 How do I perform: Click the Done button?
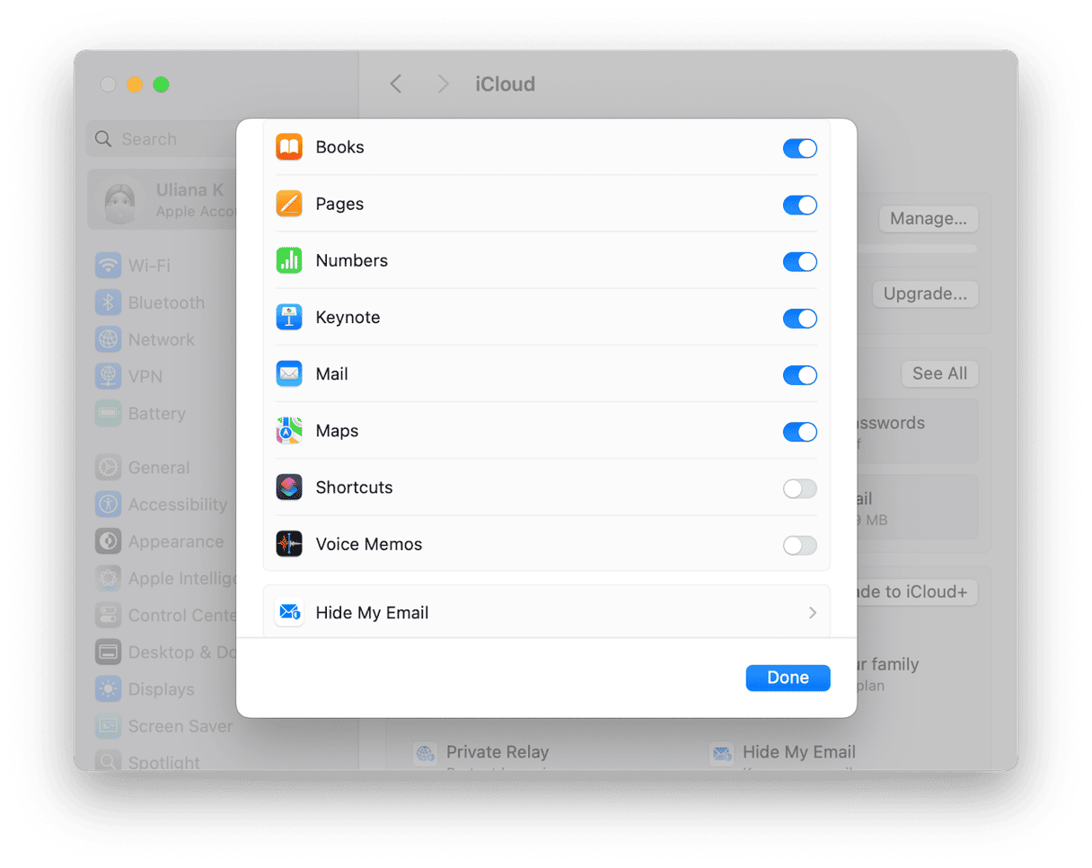click(788, 678)
